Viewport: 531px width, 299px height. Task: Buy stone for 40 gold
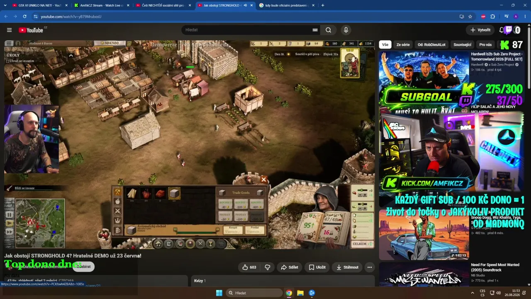coord(226,204)
